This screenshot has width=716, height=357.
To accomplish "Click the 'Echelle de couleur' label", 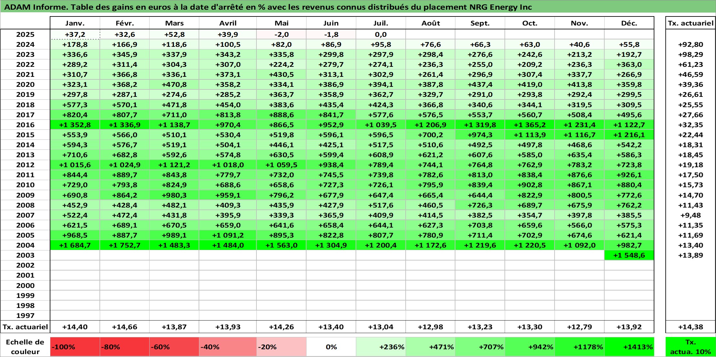I will pyautogui.click(x=25, y=347).
